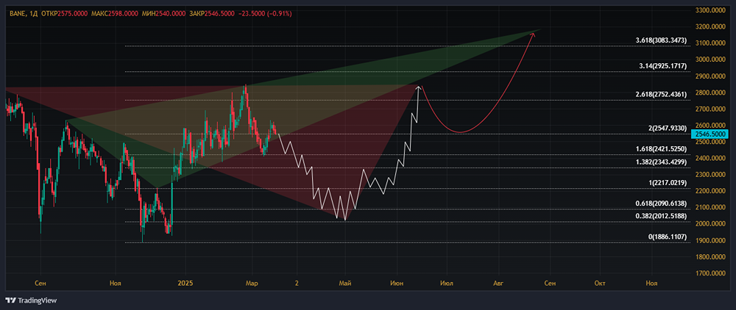
Task: Click the 2025 year label on time axis
Action: click(x=185, y=284)
